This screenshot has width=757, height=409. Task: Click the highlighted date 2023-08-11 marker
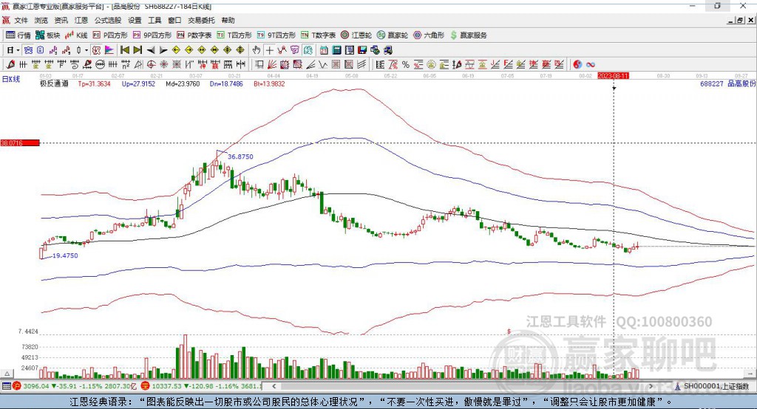[613, 76]
